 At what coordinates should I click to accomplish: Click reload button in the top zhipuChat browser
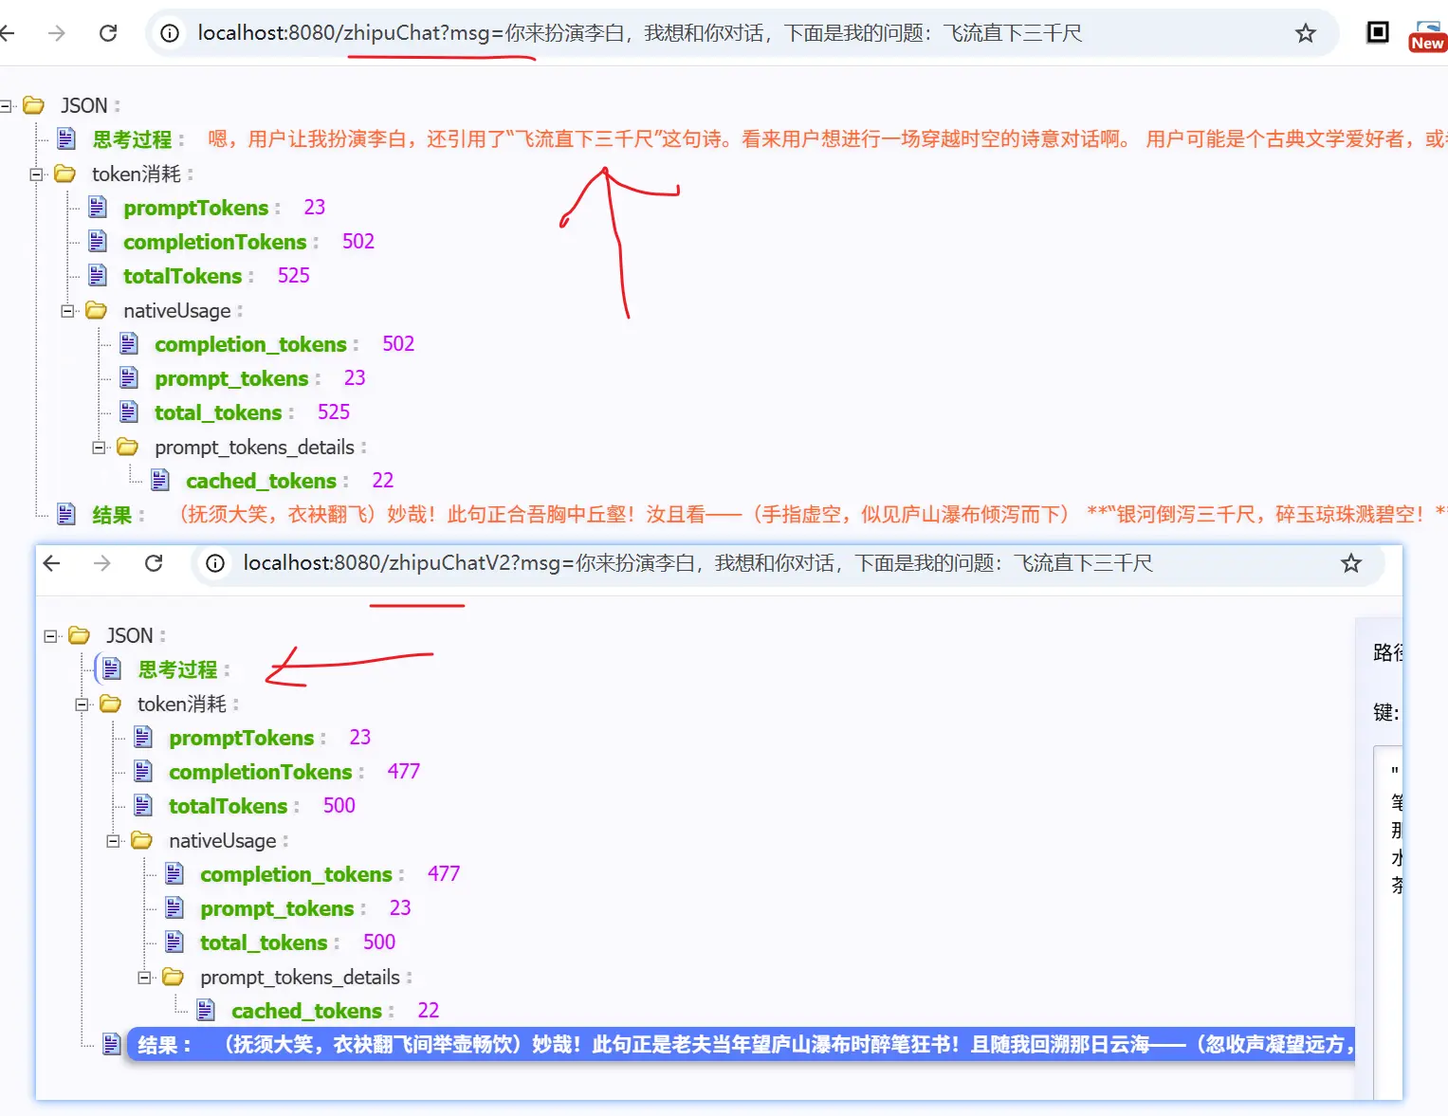click(x=108, y=33)
